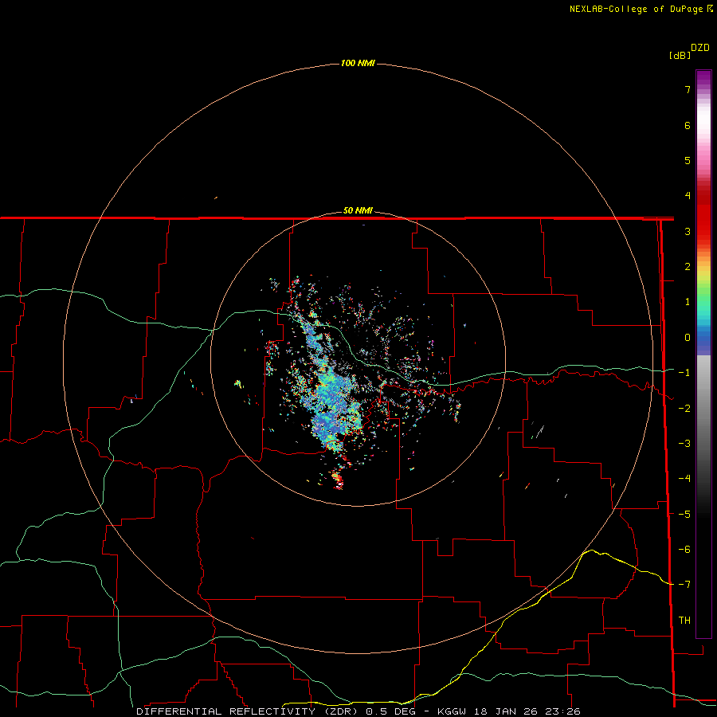Click the 2 value on the color scale
Image resolution: width=717 pixels, height=717 pixels.
coord(688,267)
